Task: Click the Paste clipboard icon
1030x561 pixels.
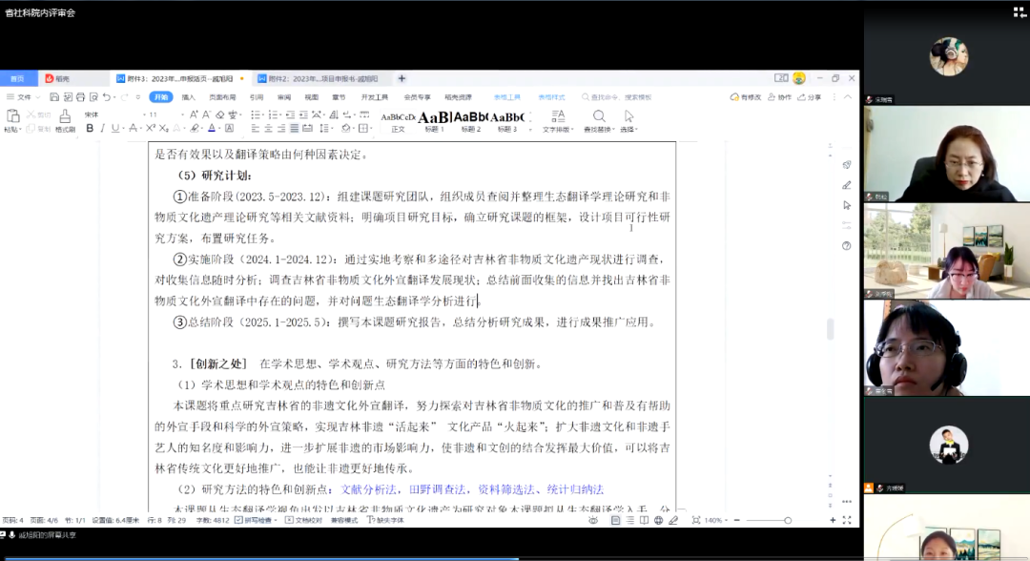Action: pyautogui.click(x=12, y=117)
